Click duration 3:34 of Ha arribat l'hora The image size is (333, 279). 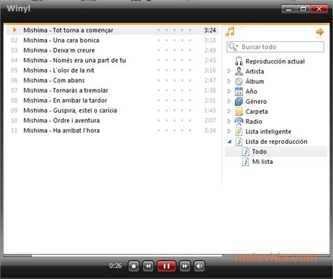click(210, 130)
